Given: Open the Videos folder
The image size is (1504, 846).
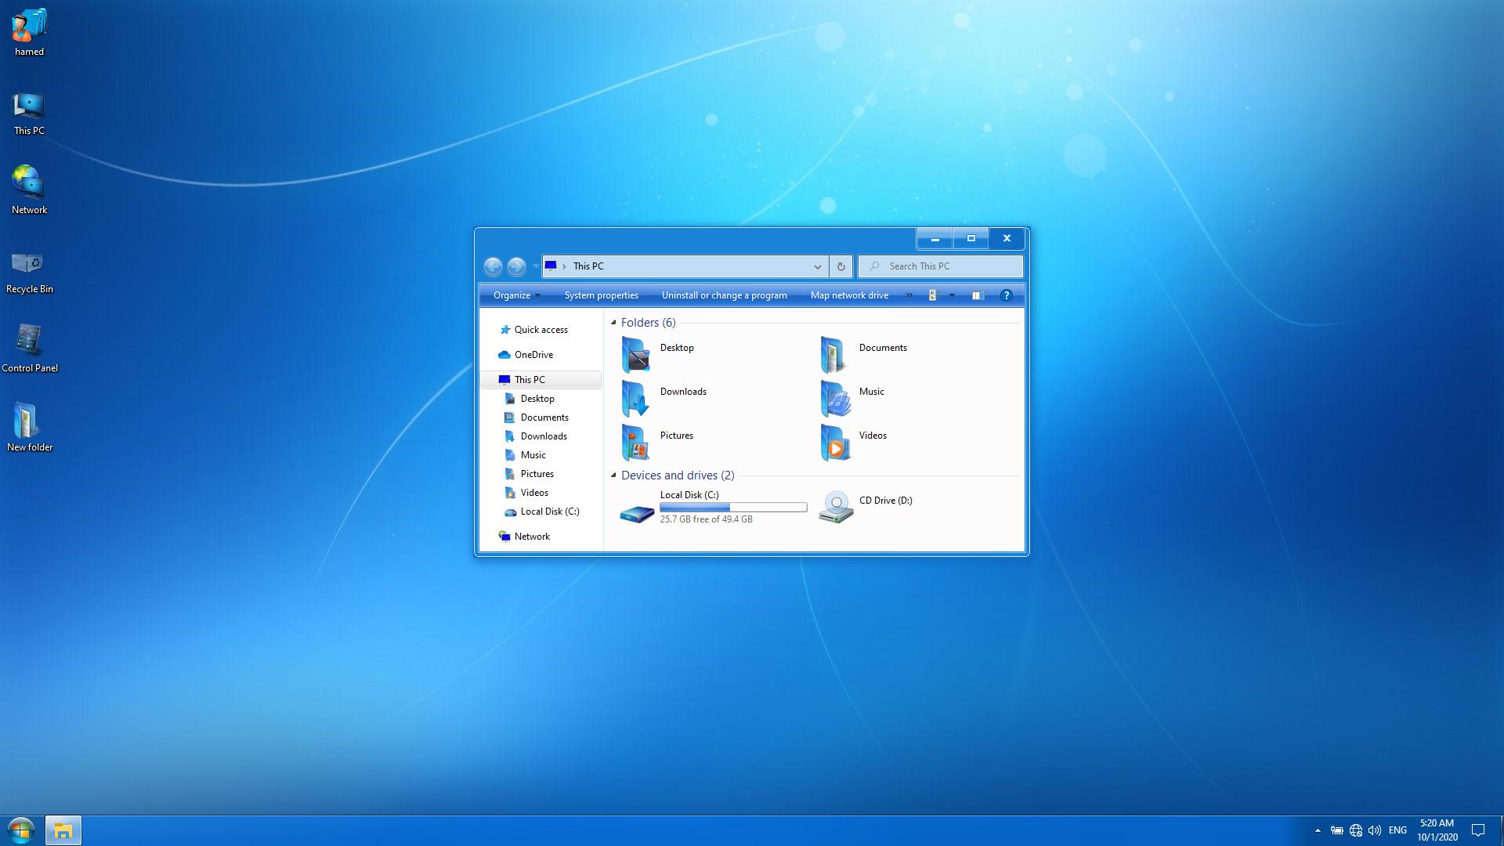Looking at the screenshot, I should (x=836, y=443).
